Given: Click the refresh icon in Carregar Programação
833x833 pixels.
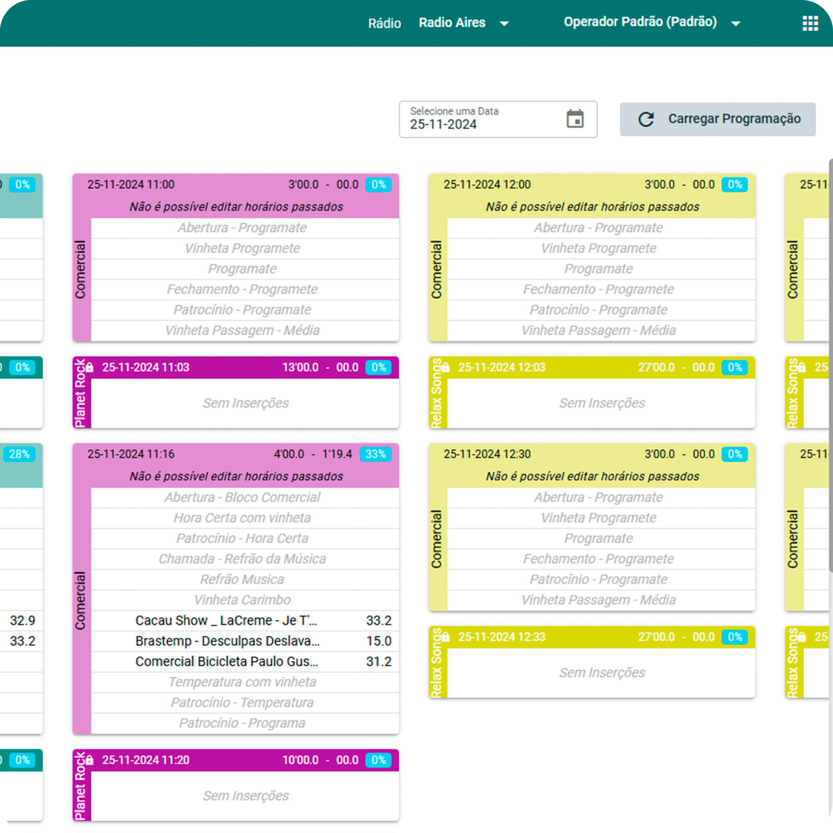Looking at the screenshot, I should (646, 120).
